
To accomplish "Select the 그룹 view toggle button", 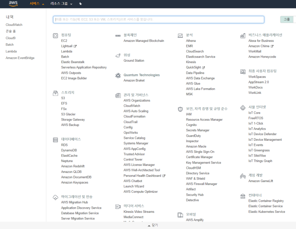I will click(287, 20).
